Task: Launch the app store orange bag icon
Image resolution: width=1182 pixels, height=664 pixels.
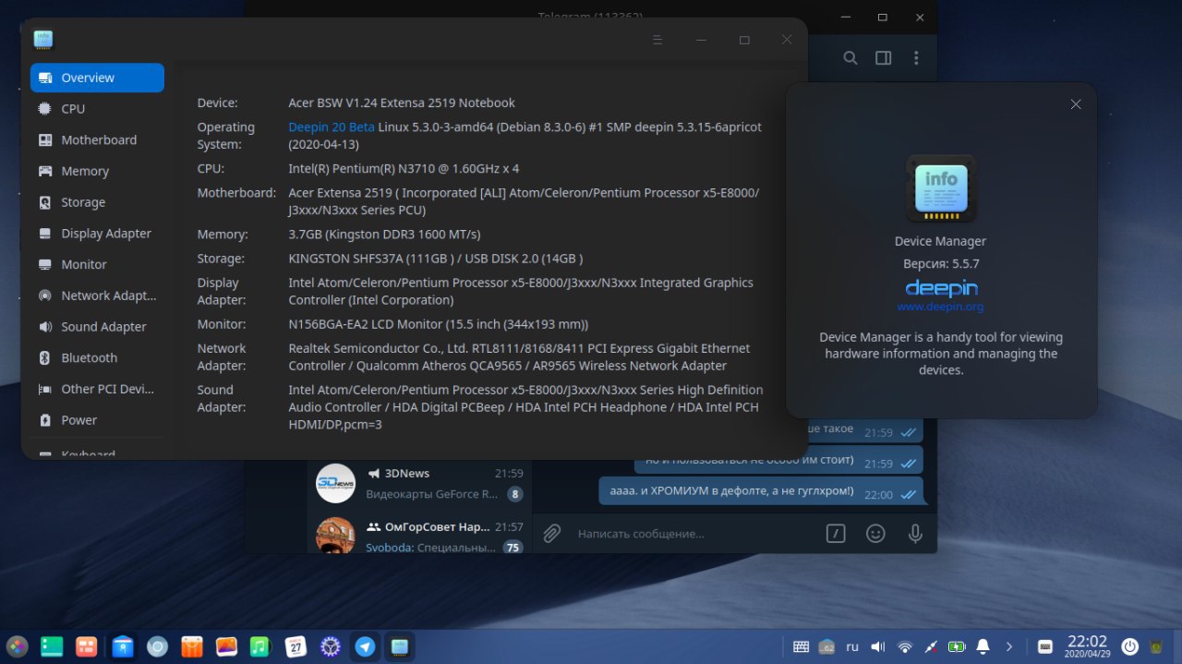Action: 192,646
